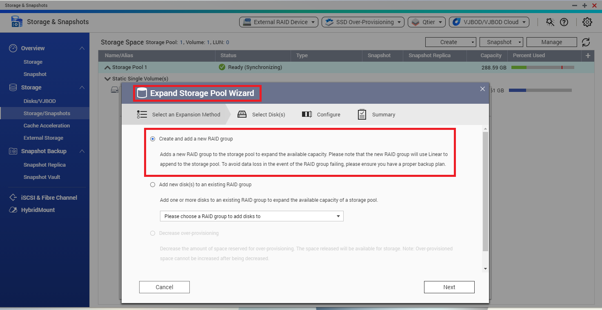This screenshot has width=602, height=310.
Task: Click the Next button in wizard
Action: click(x=449, y=287)
